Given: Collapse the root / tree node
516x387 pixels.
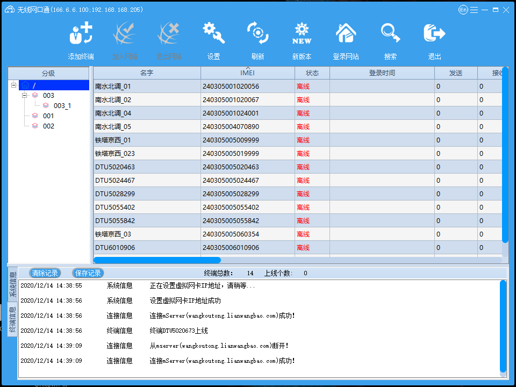Looking at the screenshot, I should point(14,85).
